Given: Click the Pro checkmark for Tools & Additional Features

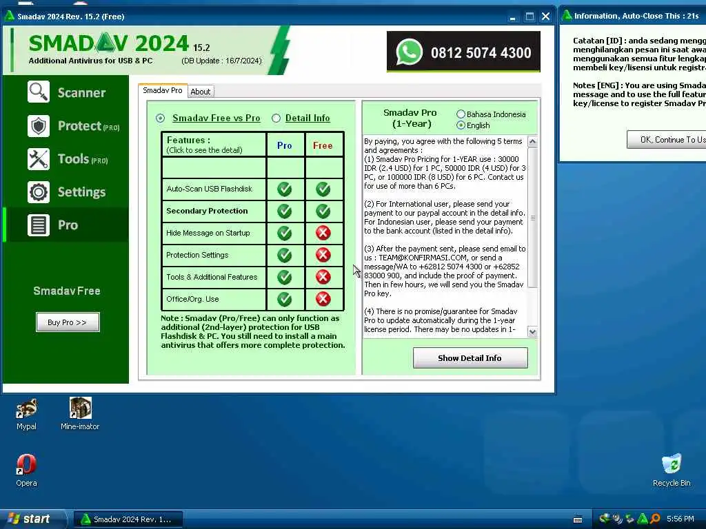Looking at the screenshot, I should coord(285,277).
